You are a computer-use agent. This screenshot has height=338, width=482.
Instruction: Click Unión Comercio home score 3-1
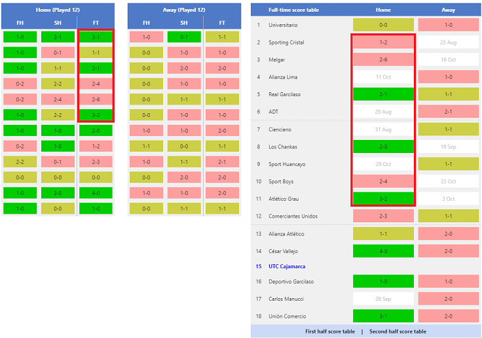tap(383, 316)
